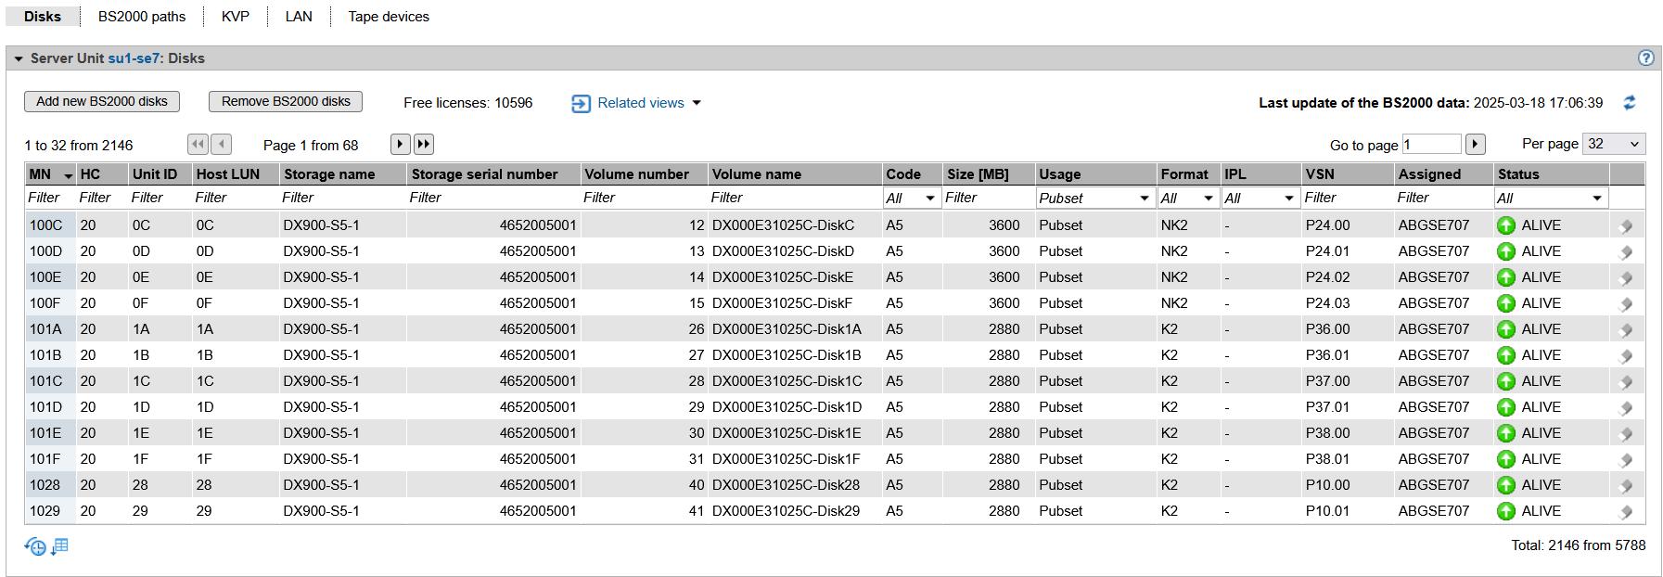
Task: Collapse the Server Unit Disks section
Action: pyautogui.click(x=18, y=58)
